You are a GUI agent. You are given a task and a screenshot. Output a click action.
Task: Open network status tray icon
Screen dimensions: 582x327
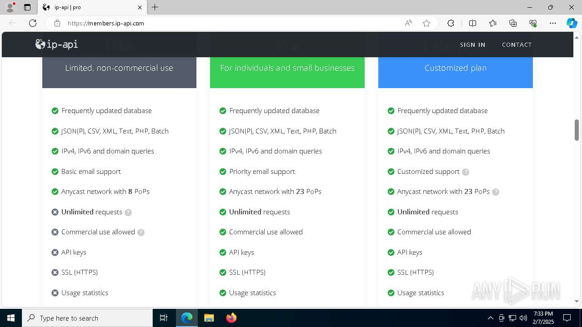512,318
